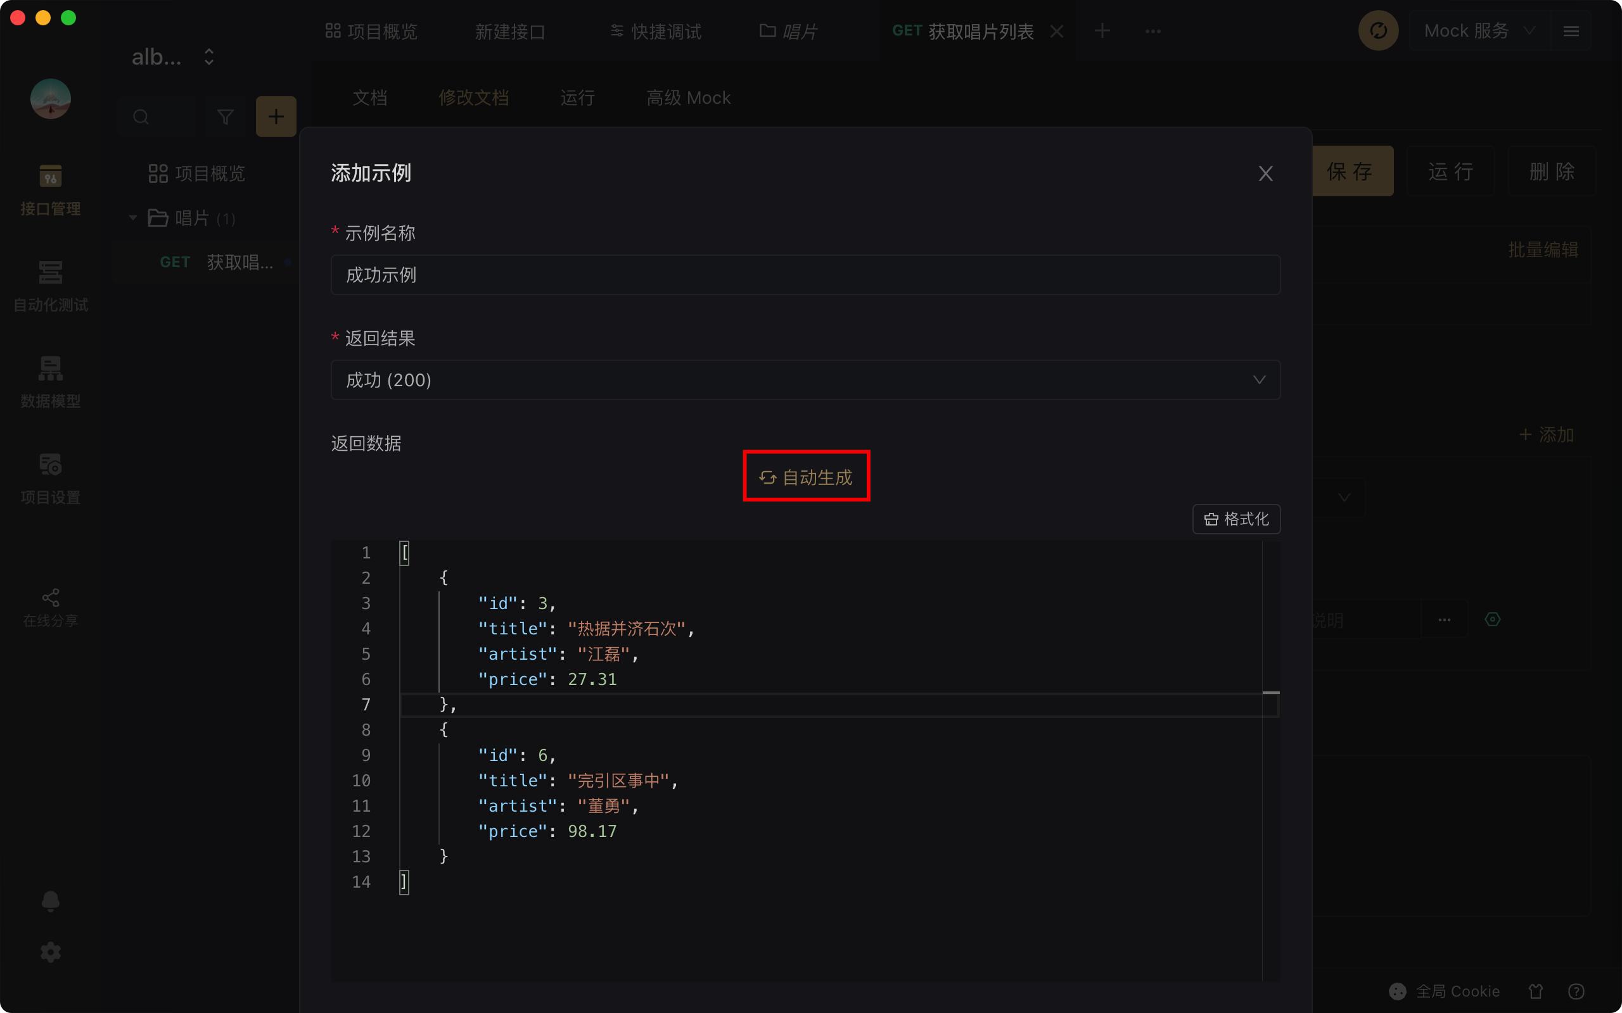
Task: Open notifications via the bell icon
Action: click(50, 900)
